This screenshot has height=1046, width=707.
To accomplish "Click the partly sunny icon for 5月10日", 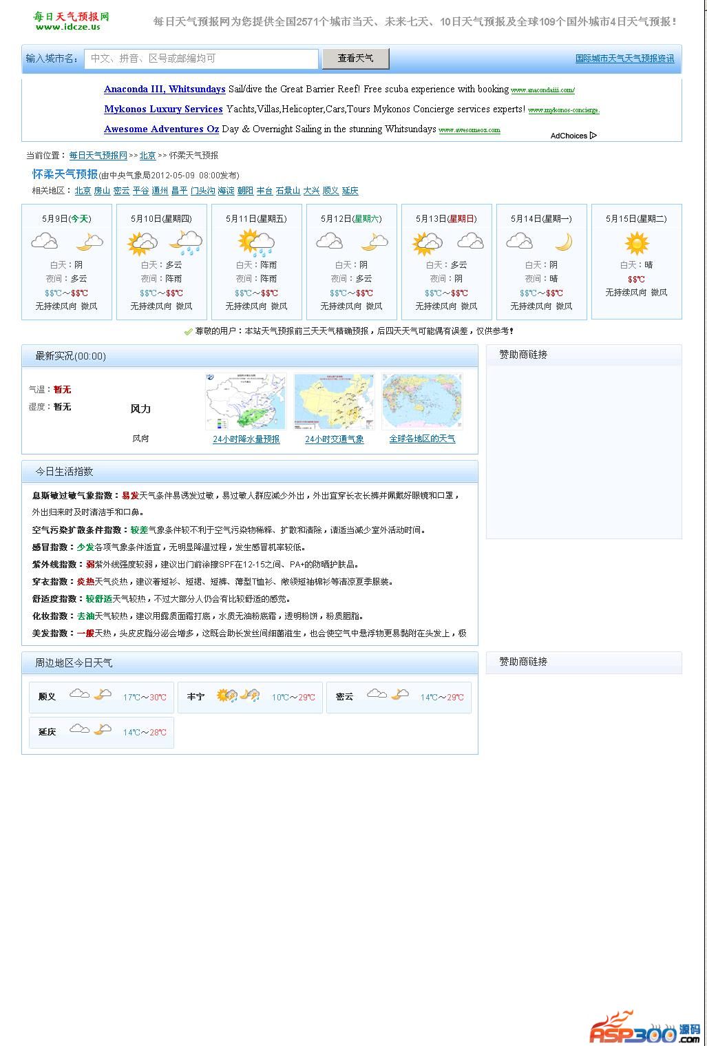I will (x=143, y=243).
